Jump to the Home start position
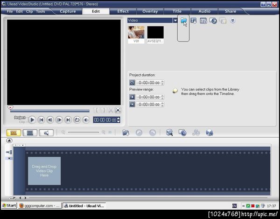This screenshot has height=219, width=280. 41,120
